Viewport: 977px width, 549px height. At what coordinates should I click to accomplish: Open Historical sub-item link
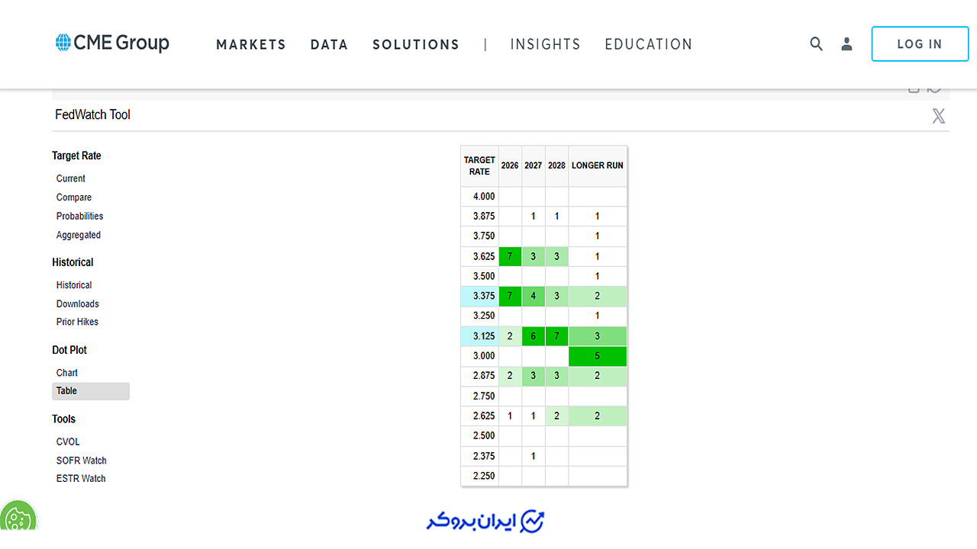click(74, 285)
